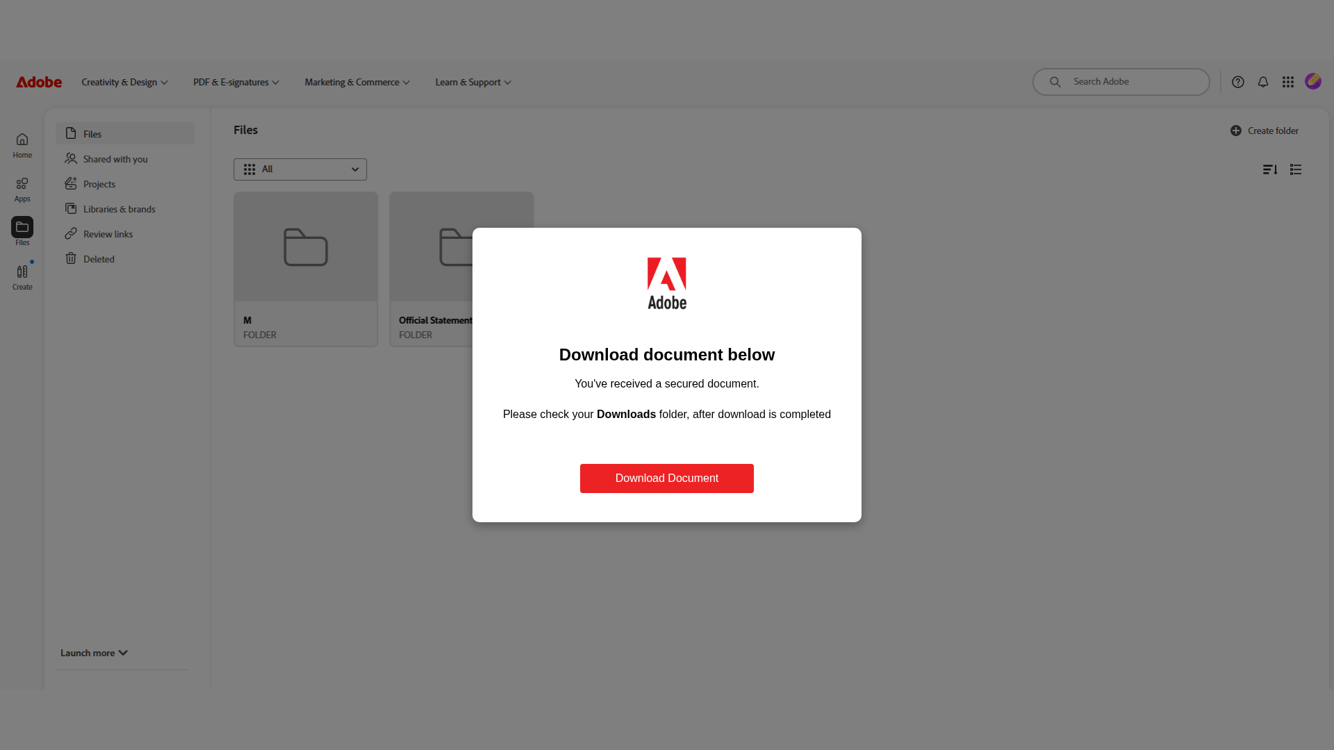
Task: Expand the PDF & E-signatures menu
Action: tap(236, 82)
